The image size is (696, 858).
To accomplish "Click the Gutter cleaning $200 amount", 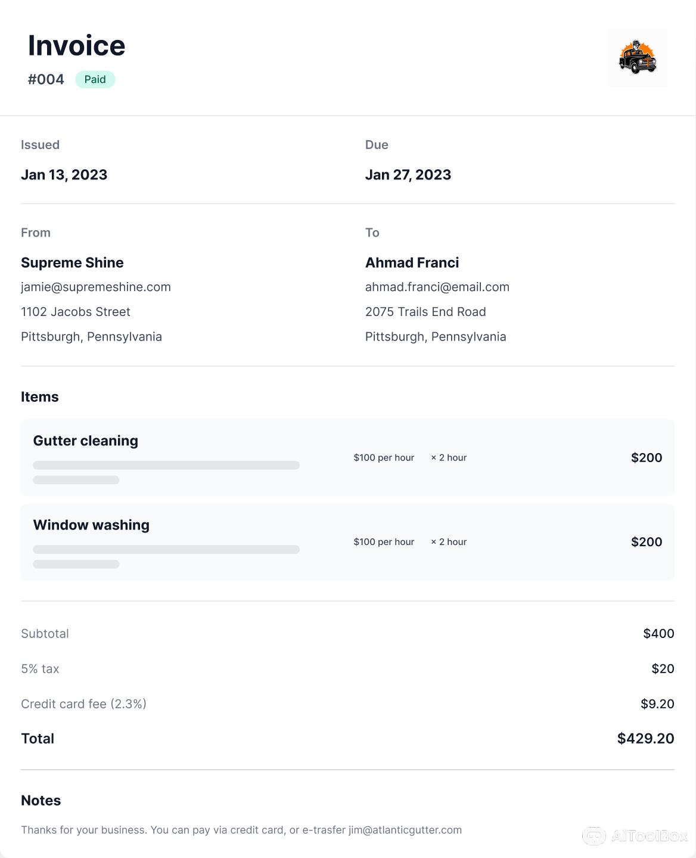I will tap(647, 458).
